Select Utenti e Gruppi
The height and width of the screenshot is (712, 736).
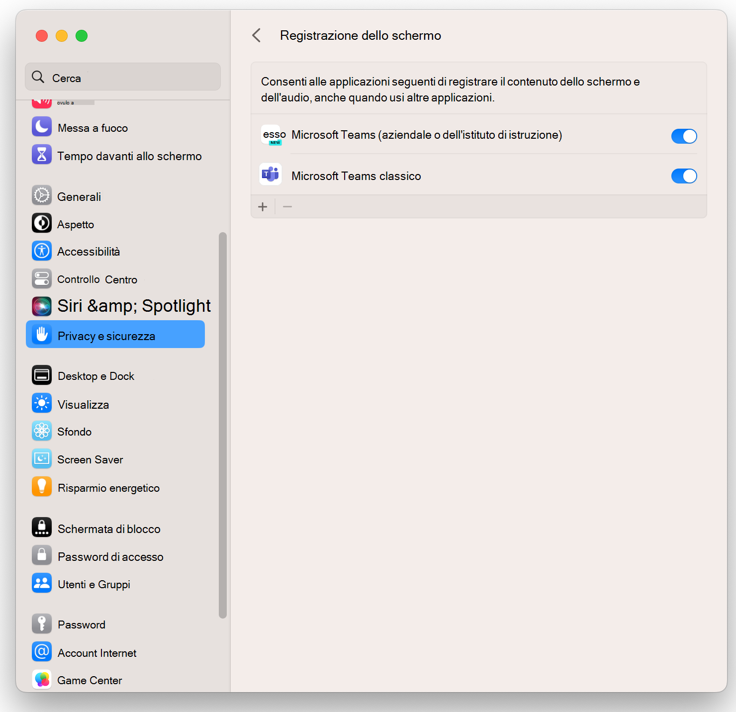93,584
